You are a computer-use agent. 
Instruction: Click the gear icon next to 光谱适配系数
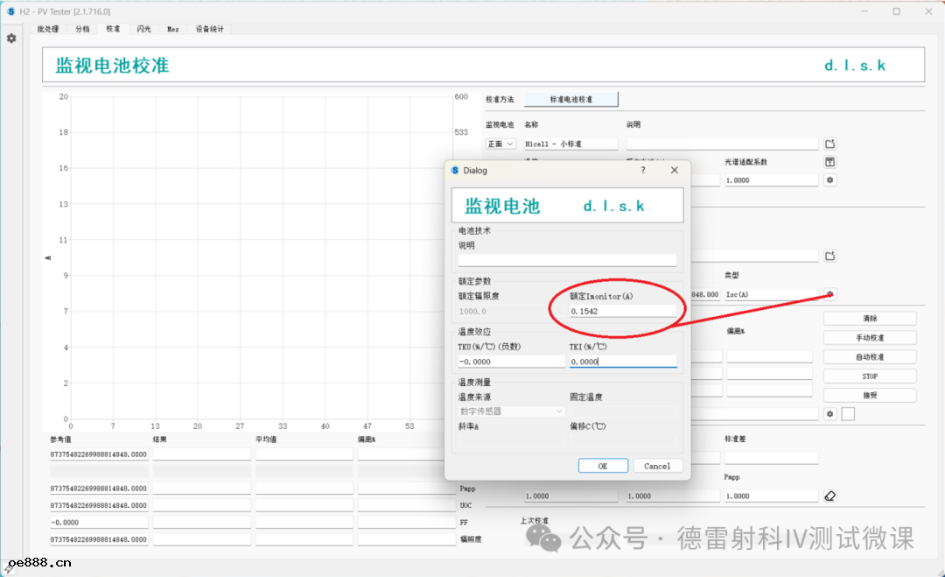830,180
